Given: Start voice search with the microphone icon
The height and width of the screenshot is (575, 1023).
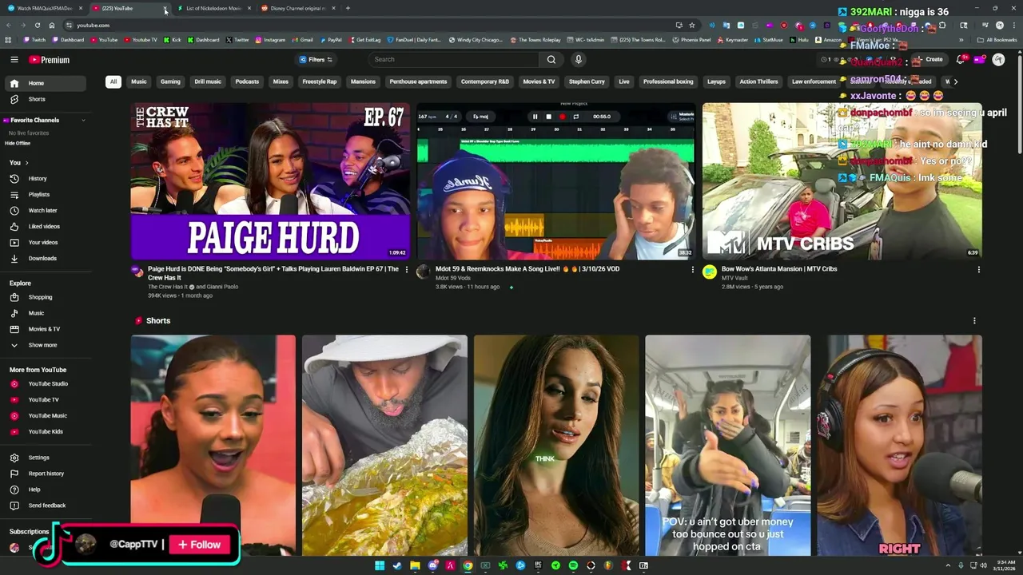Looking at the screenshot, I should point(578,59).
